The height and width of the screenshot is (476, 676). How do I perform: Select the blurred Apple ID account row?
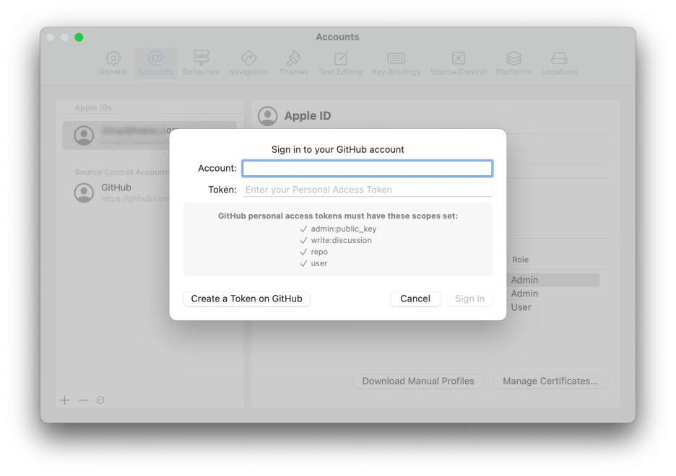click(116, 136)
